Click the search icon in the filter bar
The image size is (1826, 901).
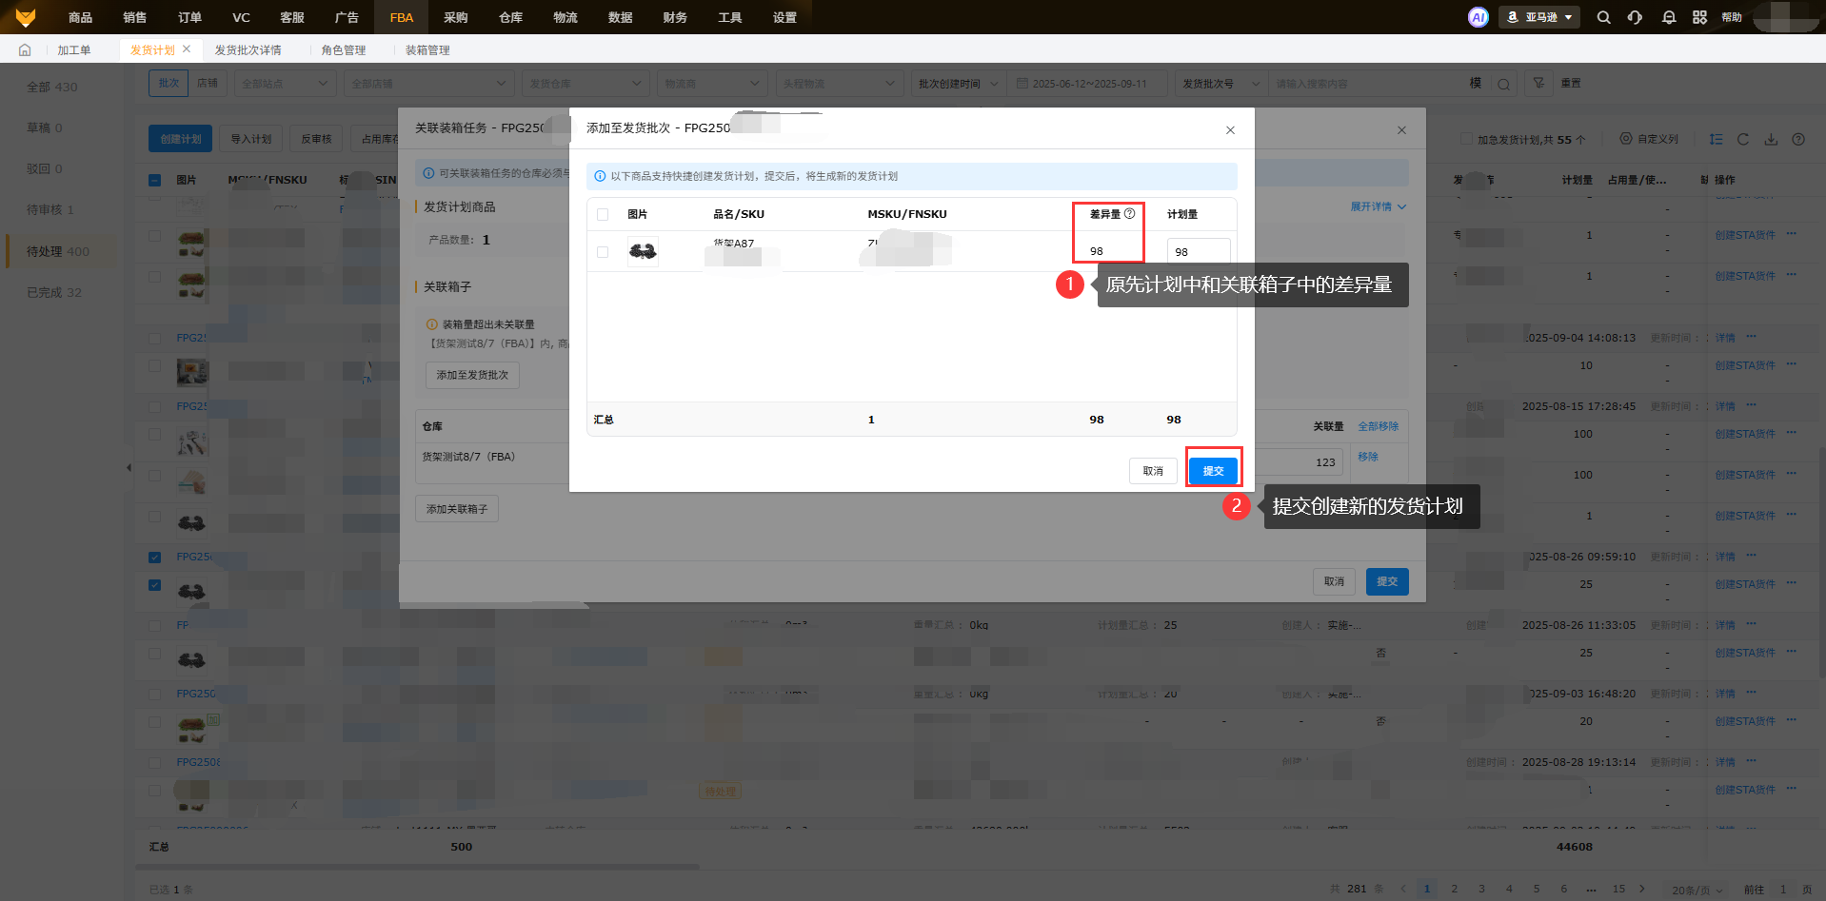(x=1503, y=84)
